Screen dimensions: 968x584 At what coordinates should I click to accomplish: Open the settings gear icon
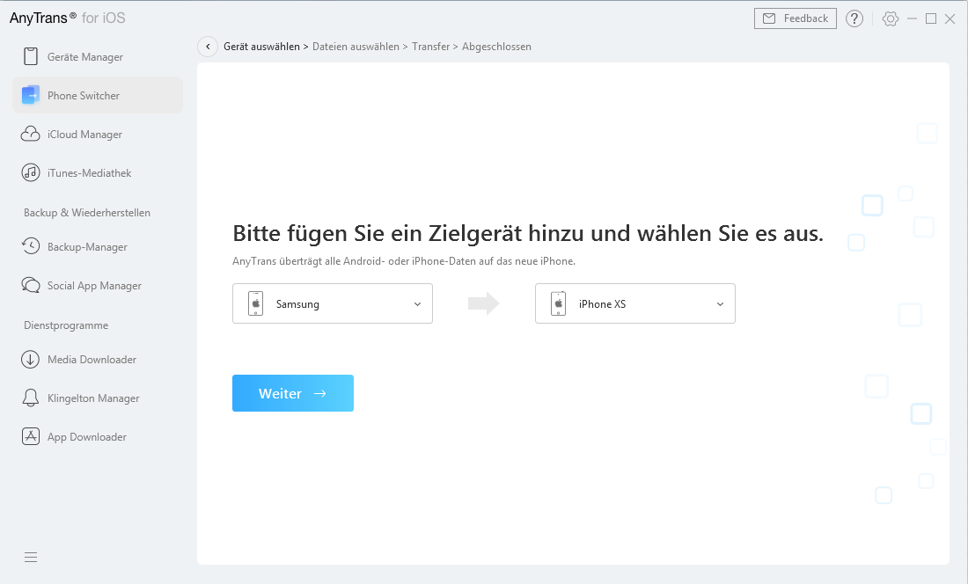click(x=891, y=18)
